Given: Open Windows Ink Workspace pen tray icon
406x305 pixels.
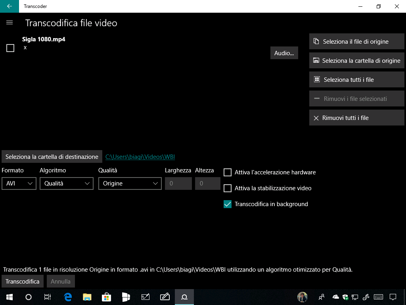Looking at the screenshot, I should 366,297.
